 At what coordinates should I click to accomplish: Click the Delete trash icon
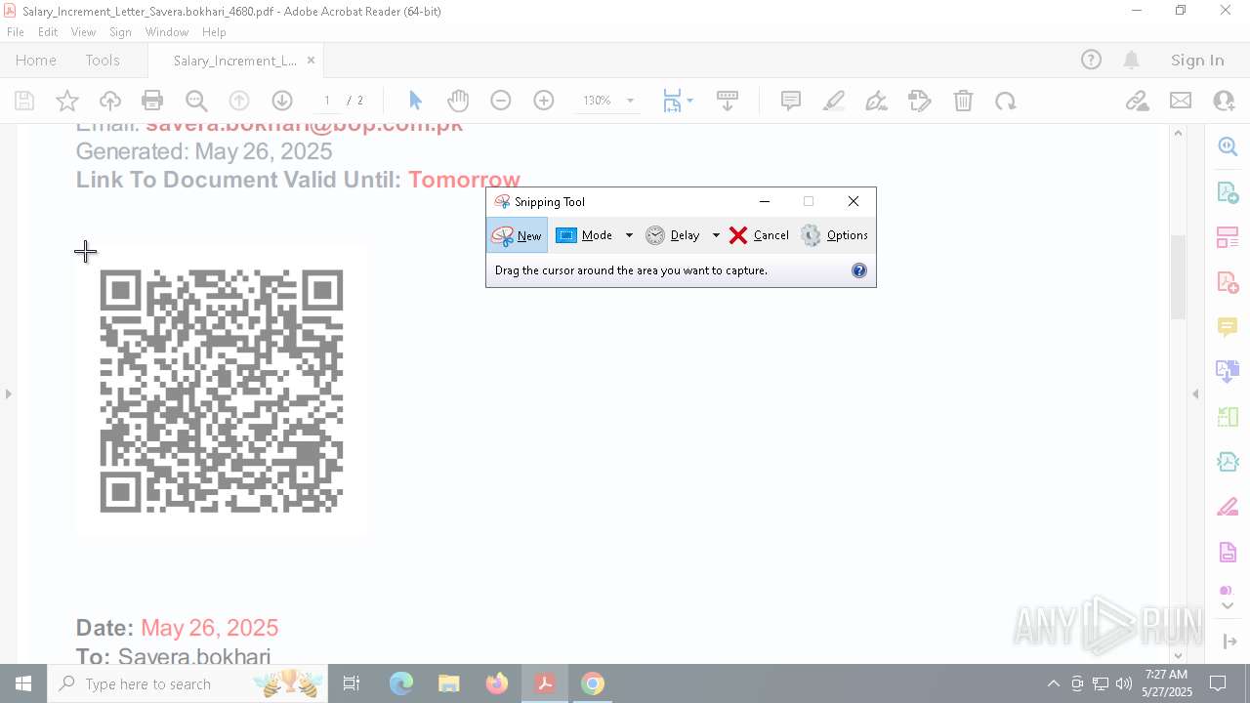point(963,101)
